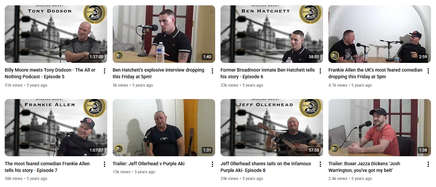Screen dimensions: 436x187
Task: Open three-dot menu for Ben Hatchett's explosive interview
Action: point(212,71)
